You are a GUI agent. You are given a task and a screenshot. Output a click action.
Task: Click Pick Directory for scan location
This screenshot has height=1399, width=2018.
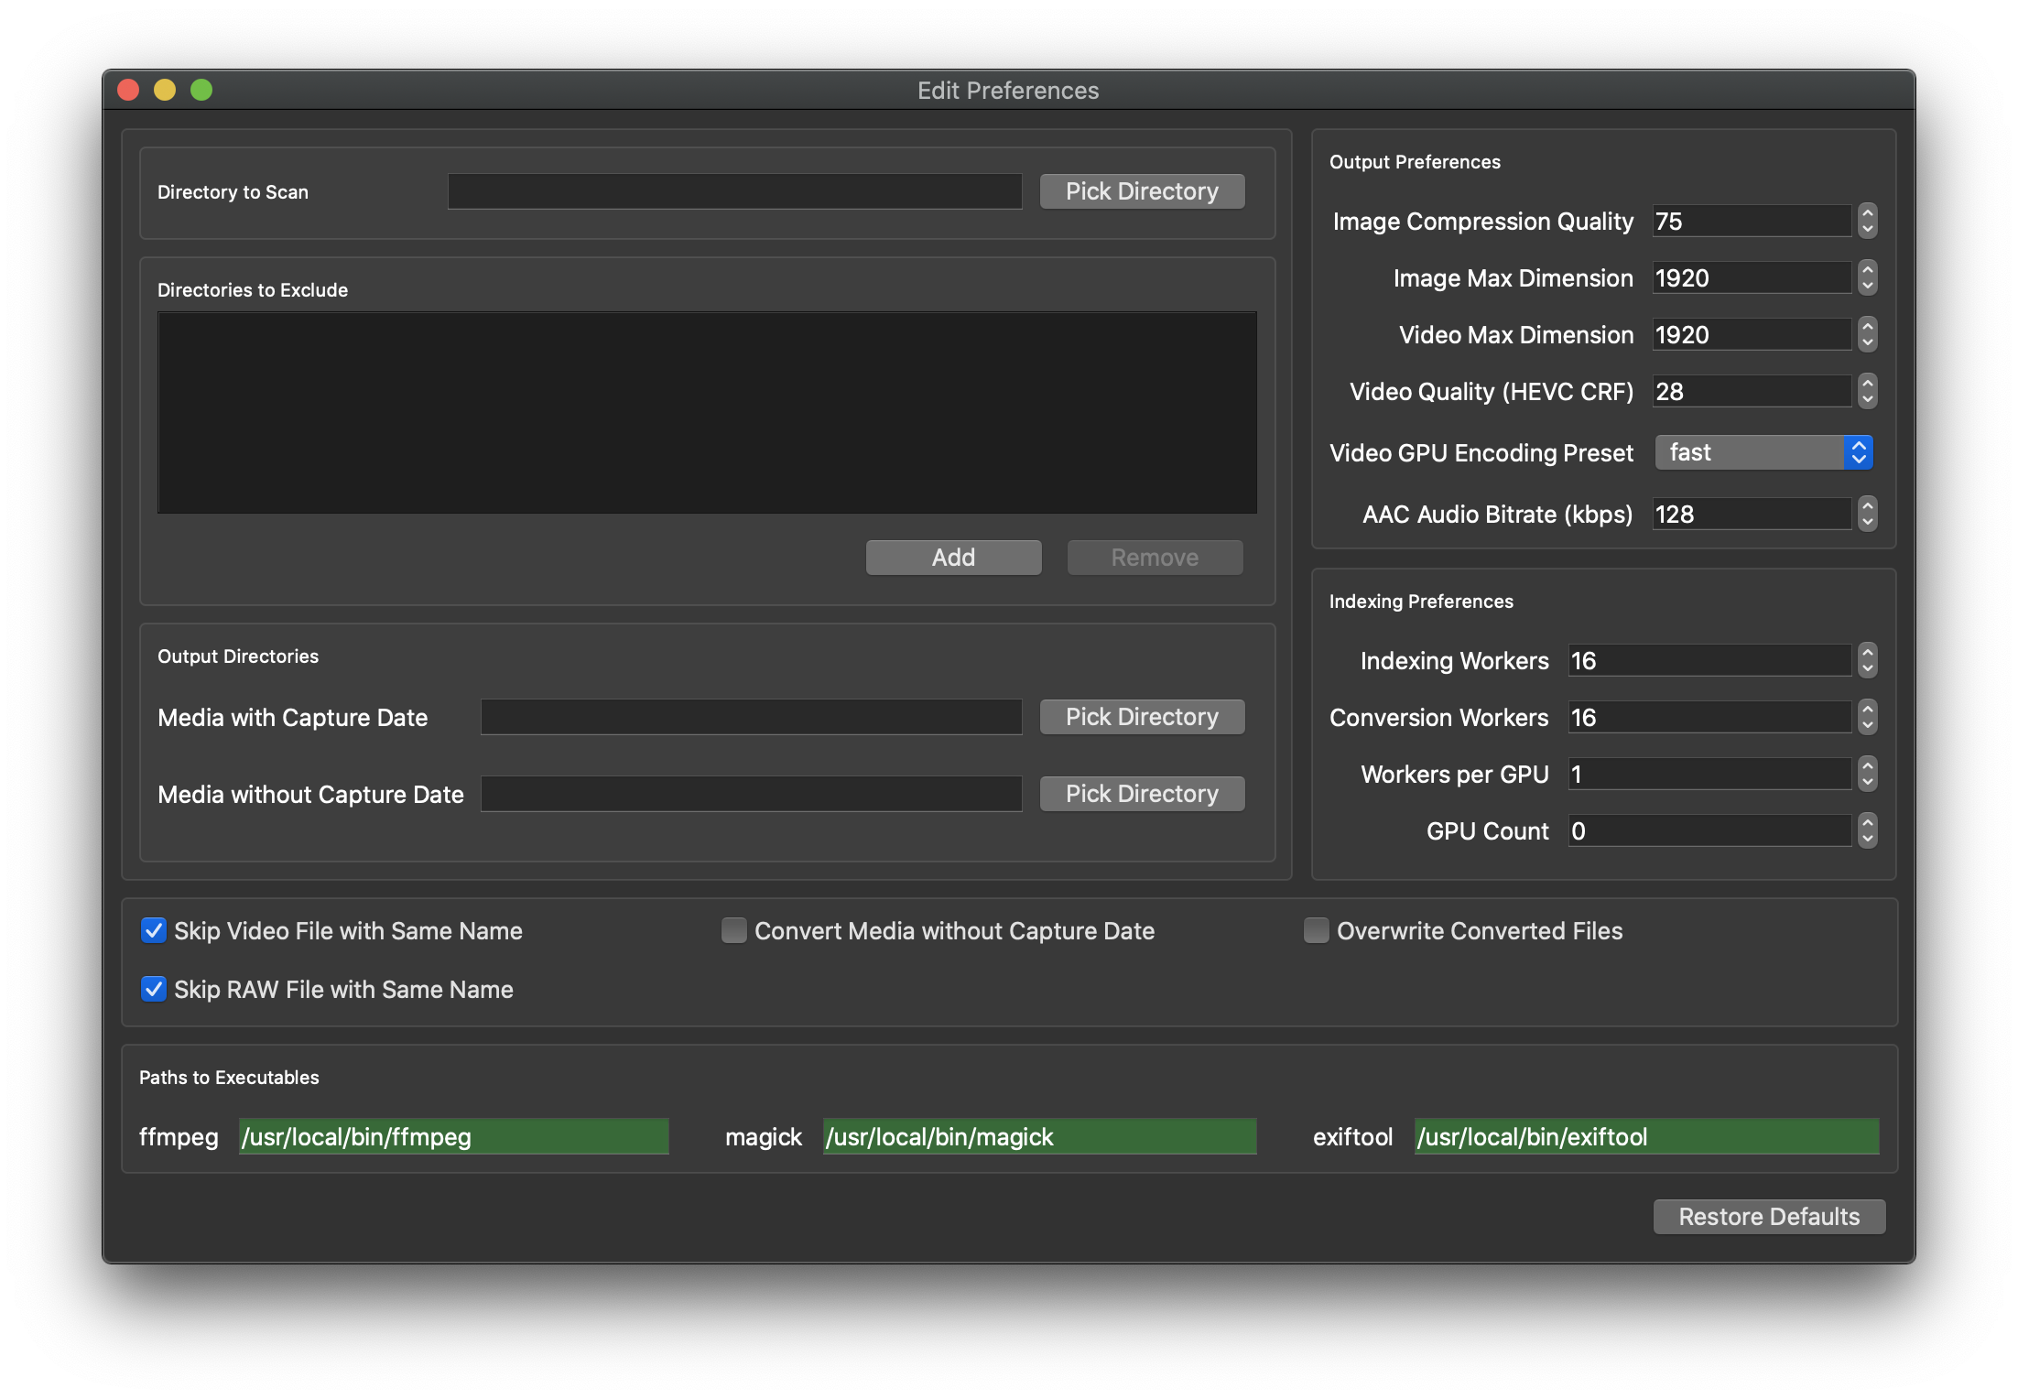click(x=1143, y=191)
